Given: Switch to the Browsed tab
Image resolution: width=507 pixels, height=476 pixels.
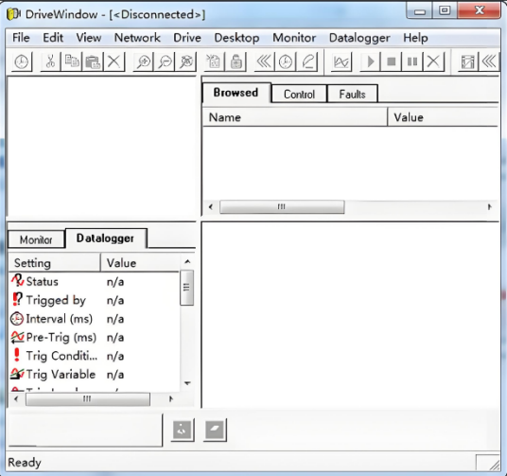Looking at the screenshot, I should coord(236,93).
